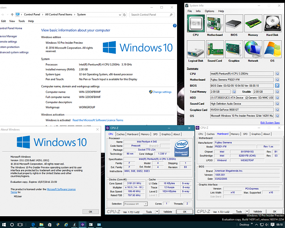285x228 pixels.
Task: Click OK in right CPU-Z window
Action: pos(275,211)
